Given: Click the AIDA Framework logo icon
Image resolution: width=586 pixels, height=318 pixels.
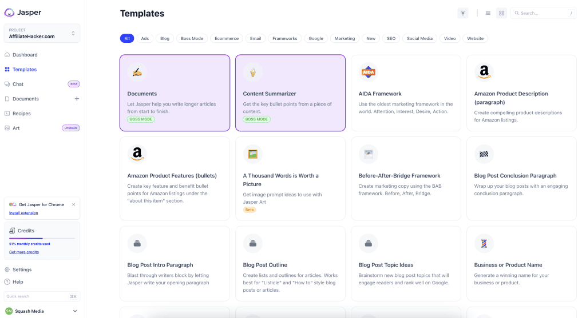Looking at the screenshot, I should coord(368,73).
